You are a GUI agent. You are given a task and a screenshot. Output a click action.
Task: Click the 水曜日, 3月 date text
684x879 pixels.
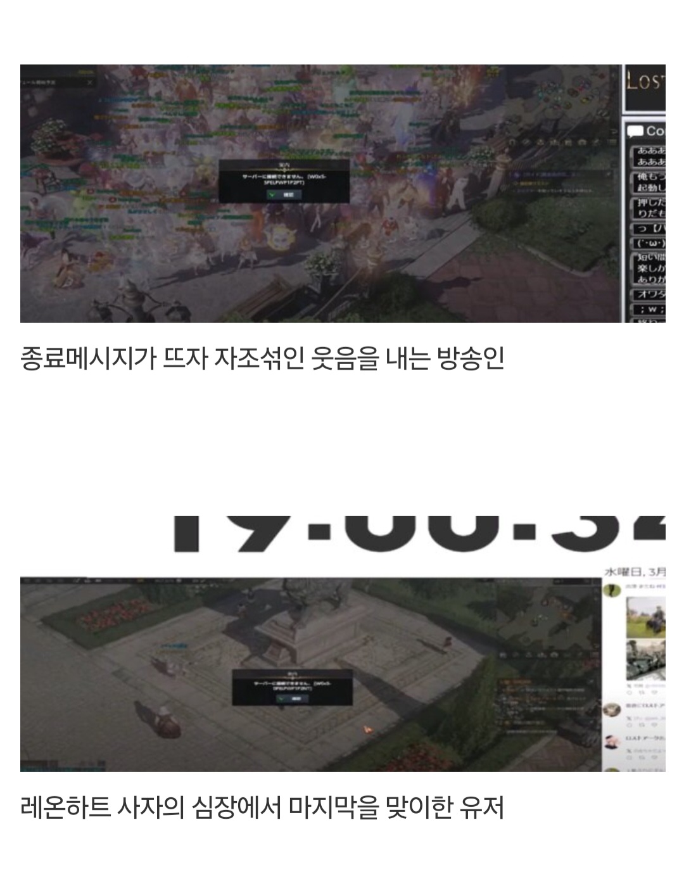tap(635, 571)
